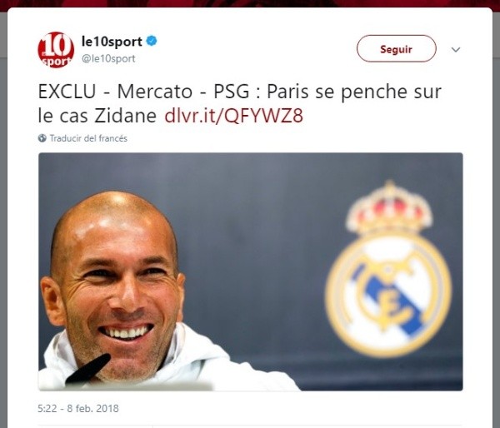
Task: Visit the @le10sport handle
Action: [108, 58]
